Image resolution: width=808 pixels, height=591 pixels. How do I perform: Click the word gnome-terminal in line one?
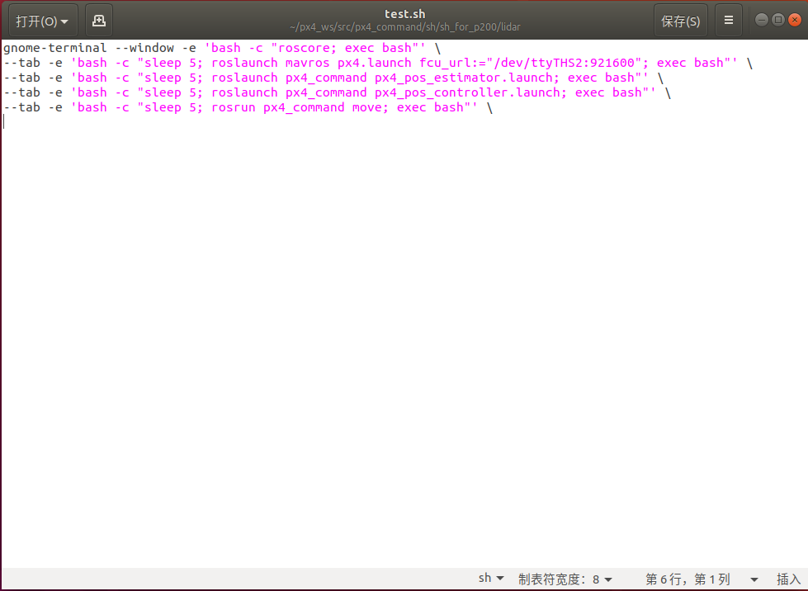coord(54,48)
